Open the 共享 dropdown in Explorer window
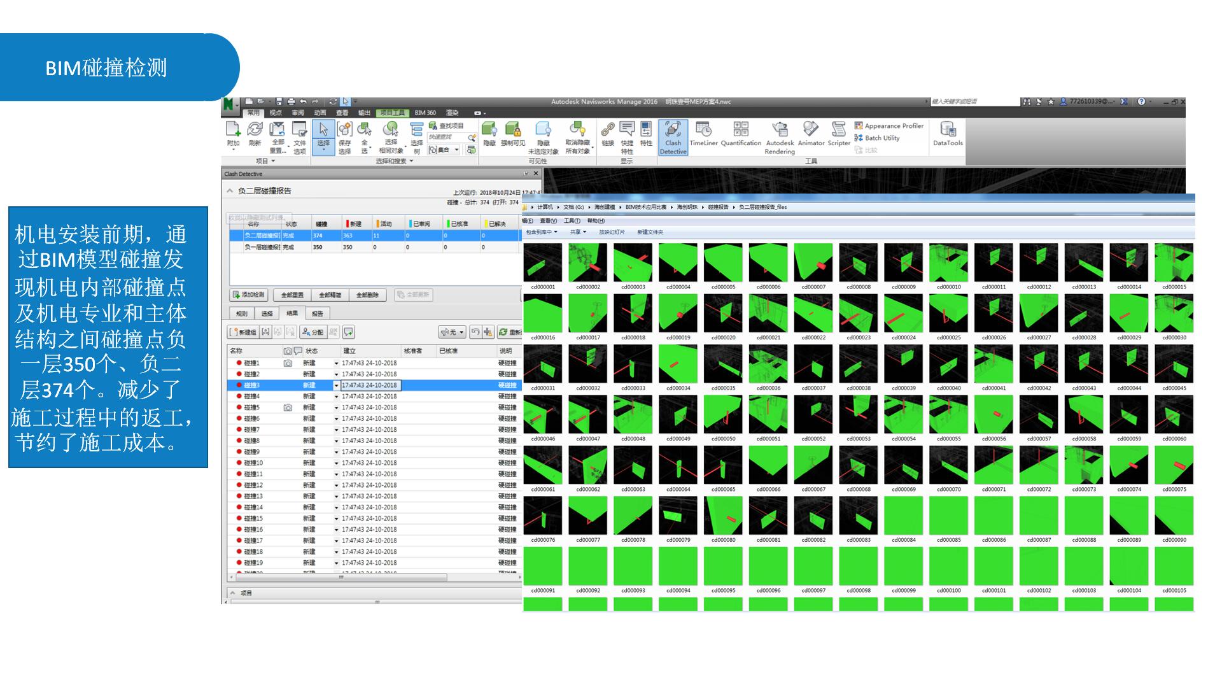 click(x=578, y=232)
